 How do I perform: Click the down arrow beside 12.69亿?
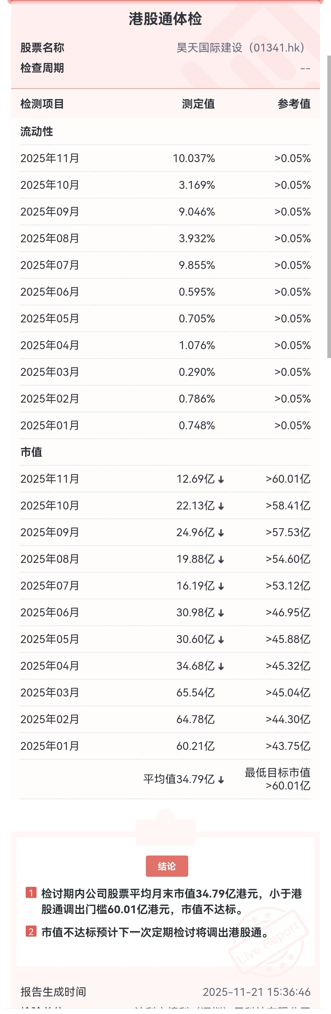pyautogui.click(x=221, y=479)
